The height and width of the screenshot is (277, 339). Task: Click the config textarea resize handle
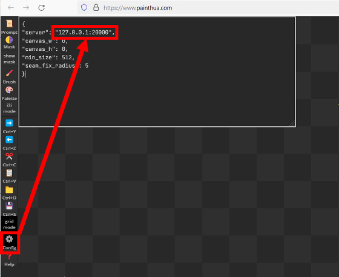[x=292, y=123]
